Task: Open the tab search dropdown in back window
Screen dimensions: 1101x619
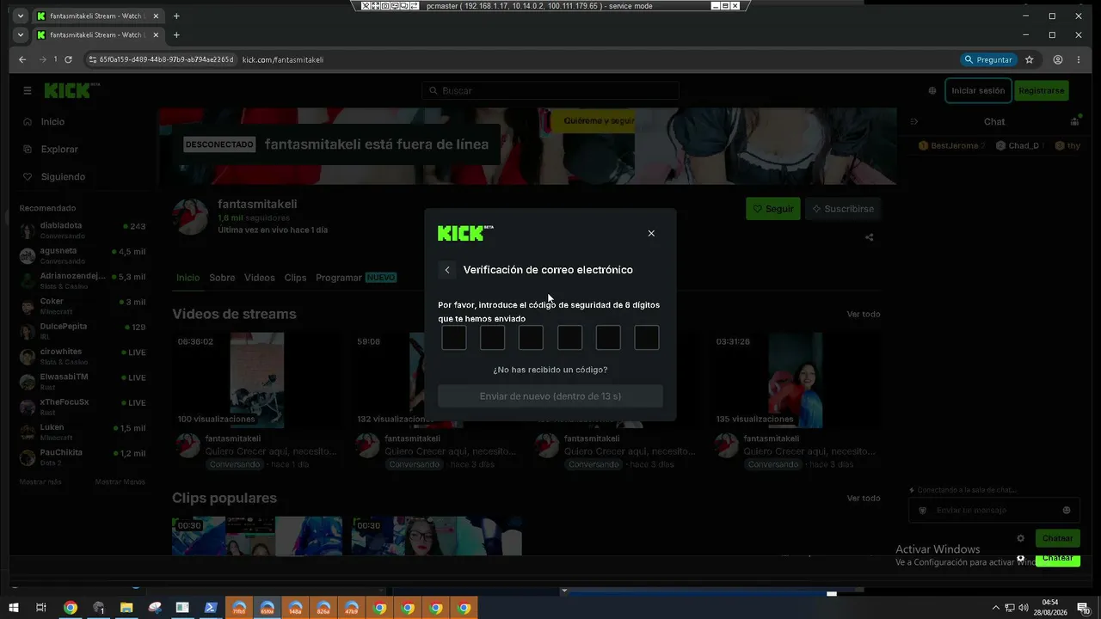Action: [x=21, y=15]
